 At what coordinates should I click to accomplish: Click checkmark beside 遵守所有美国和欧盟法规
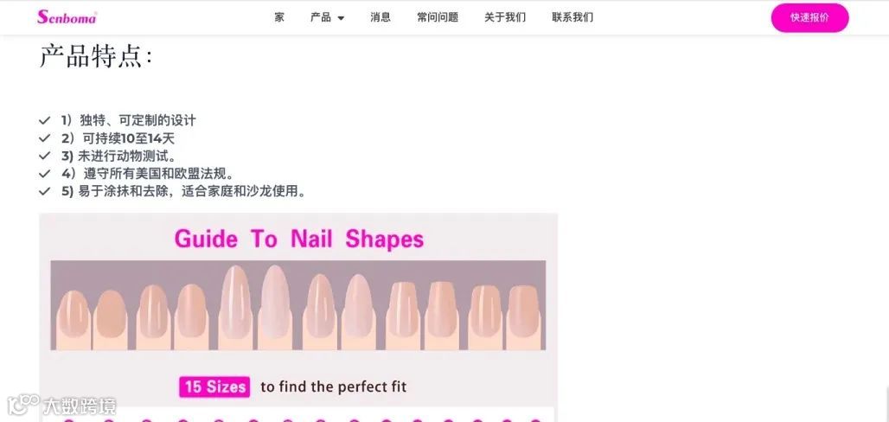click(x=45, y=174)
